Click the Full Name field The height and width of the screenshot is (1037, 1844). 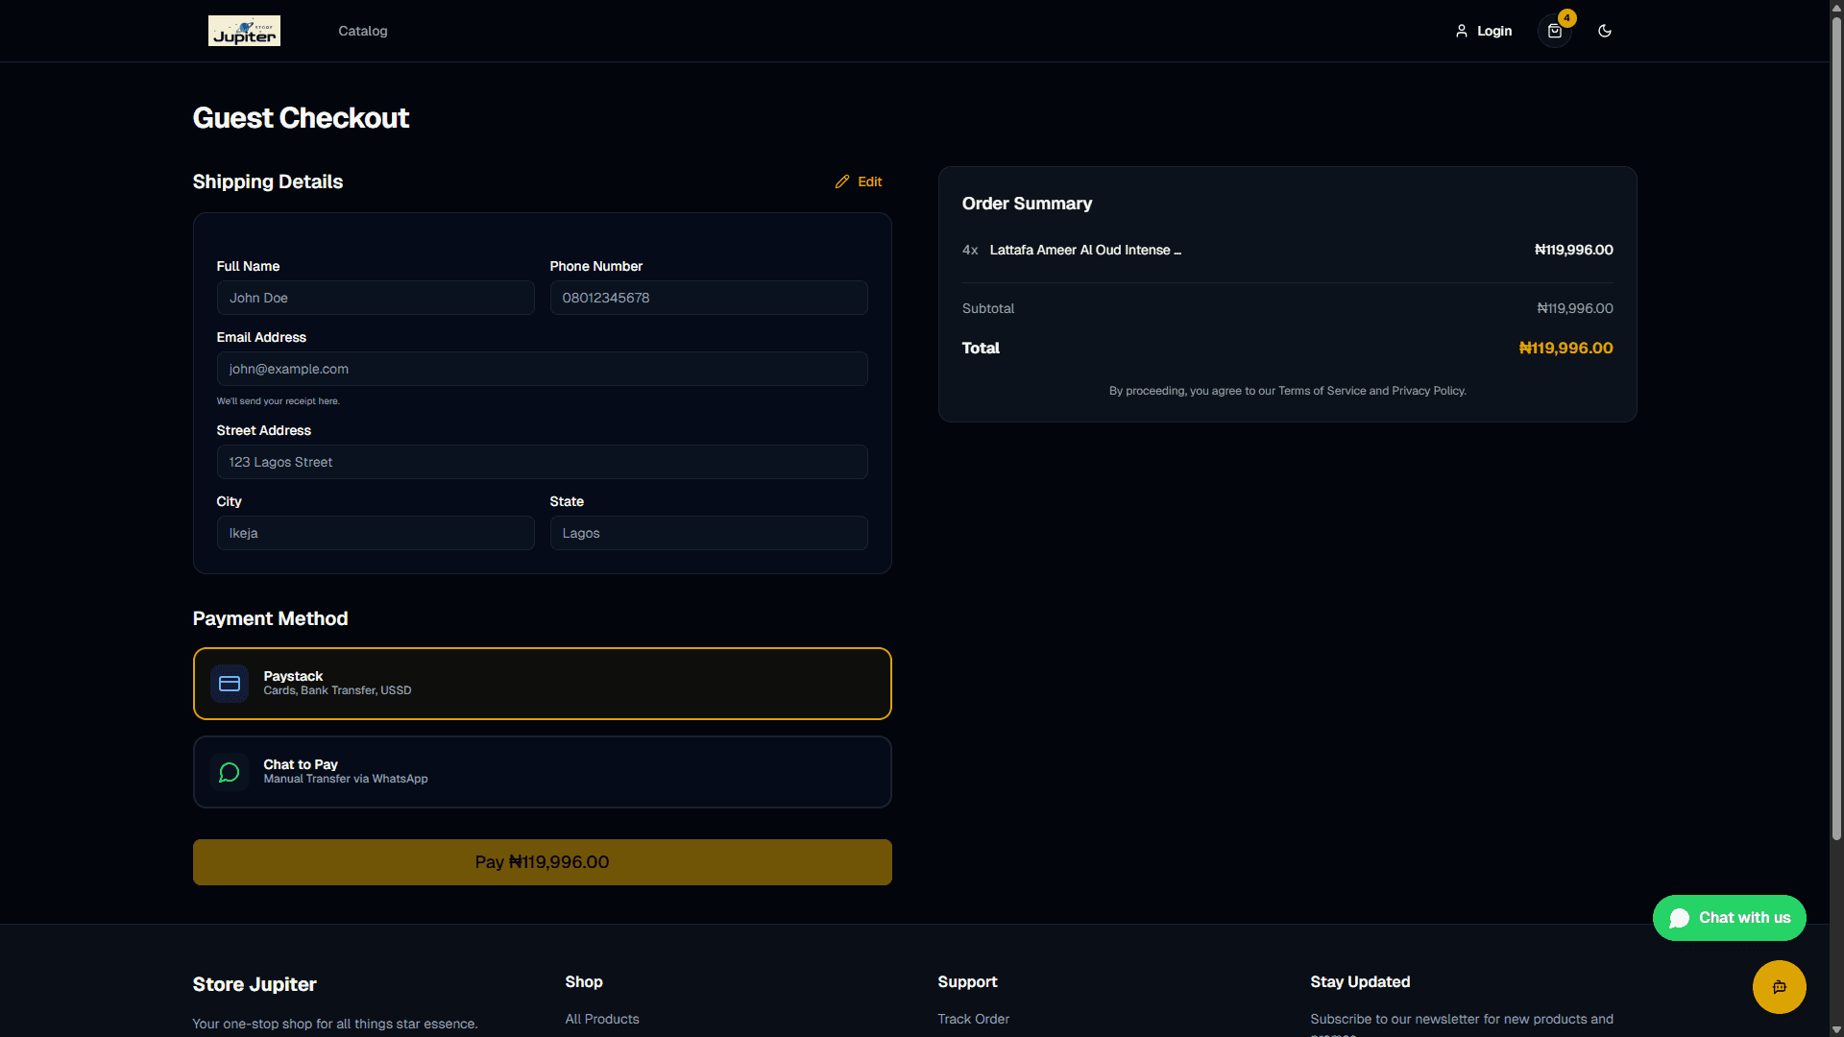coord(376,298)
